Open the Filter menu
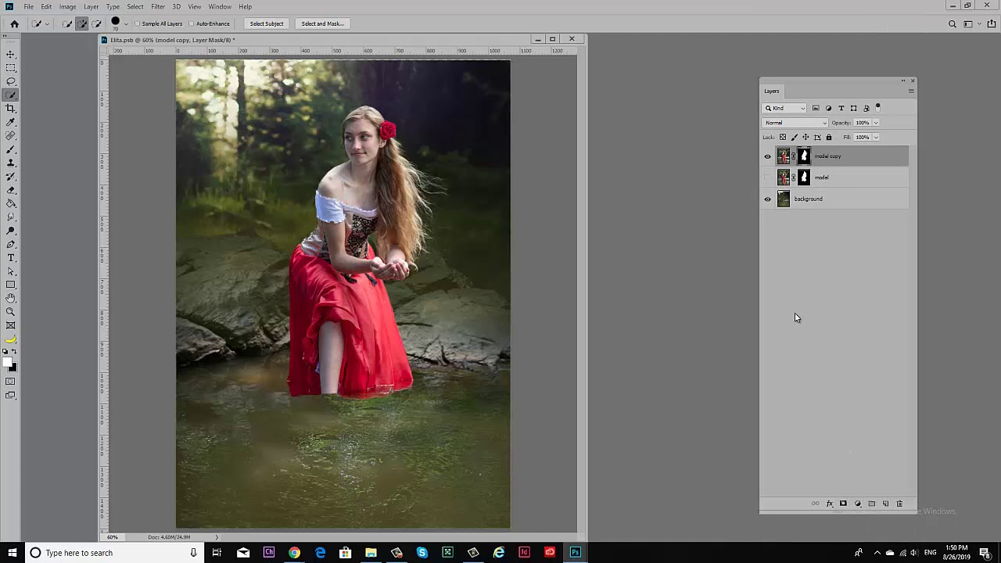 (158, 6)
